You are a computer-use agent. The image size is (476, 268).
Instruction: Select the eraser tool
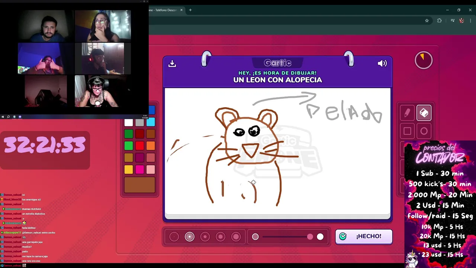(424, 113)
